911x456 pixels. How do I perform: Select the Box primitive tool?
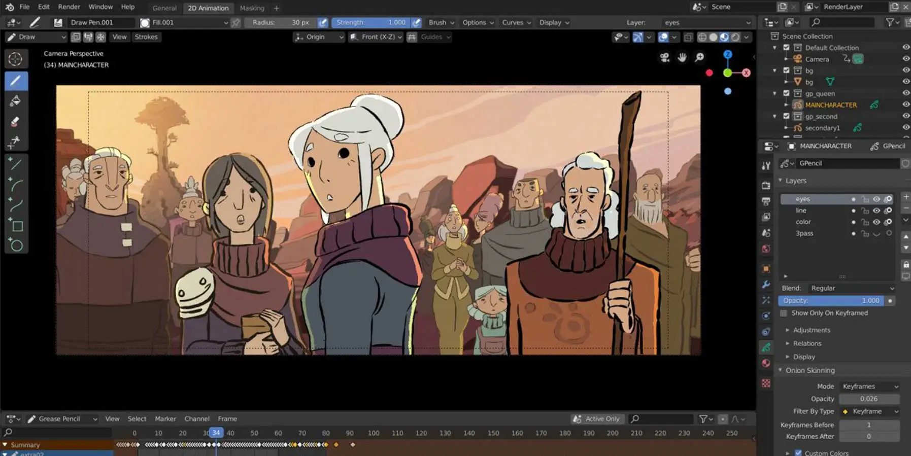pos(16,225)
